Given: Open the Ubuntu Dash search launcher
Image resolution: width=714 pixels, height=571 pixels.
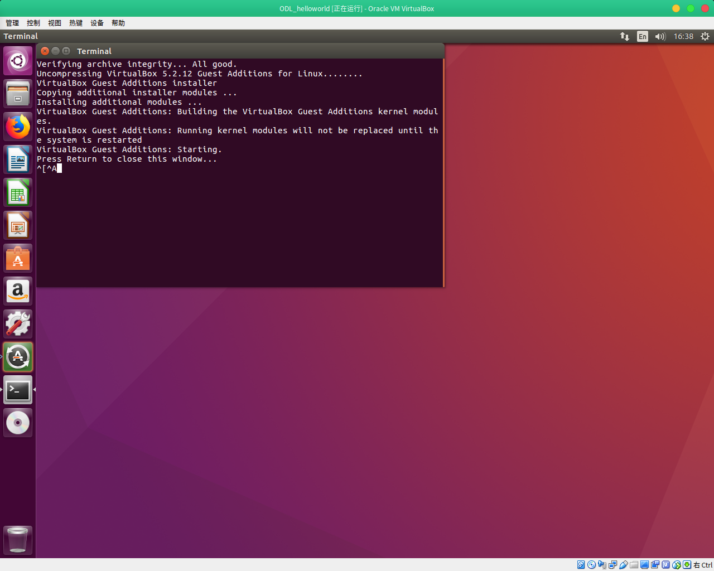Looking at the screenshot, I should point(18,61).
